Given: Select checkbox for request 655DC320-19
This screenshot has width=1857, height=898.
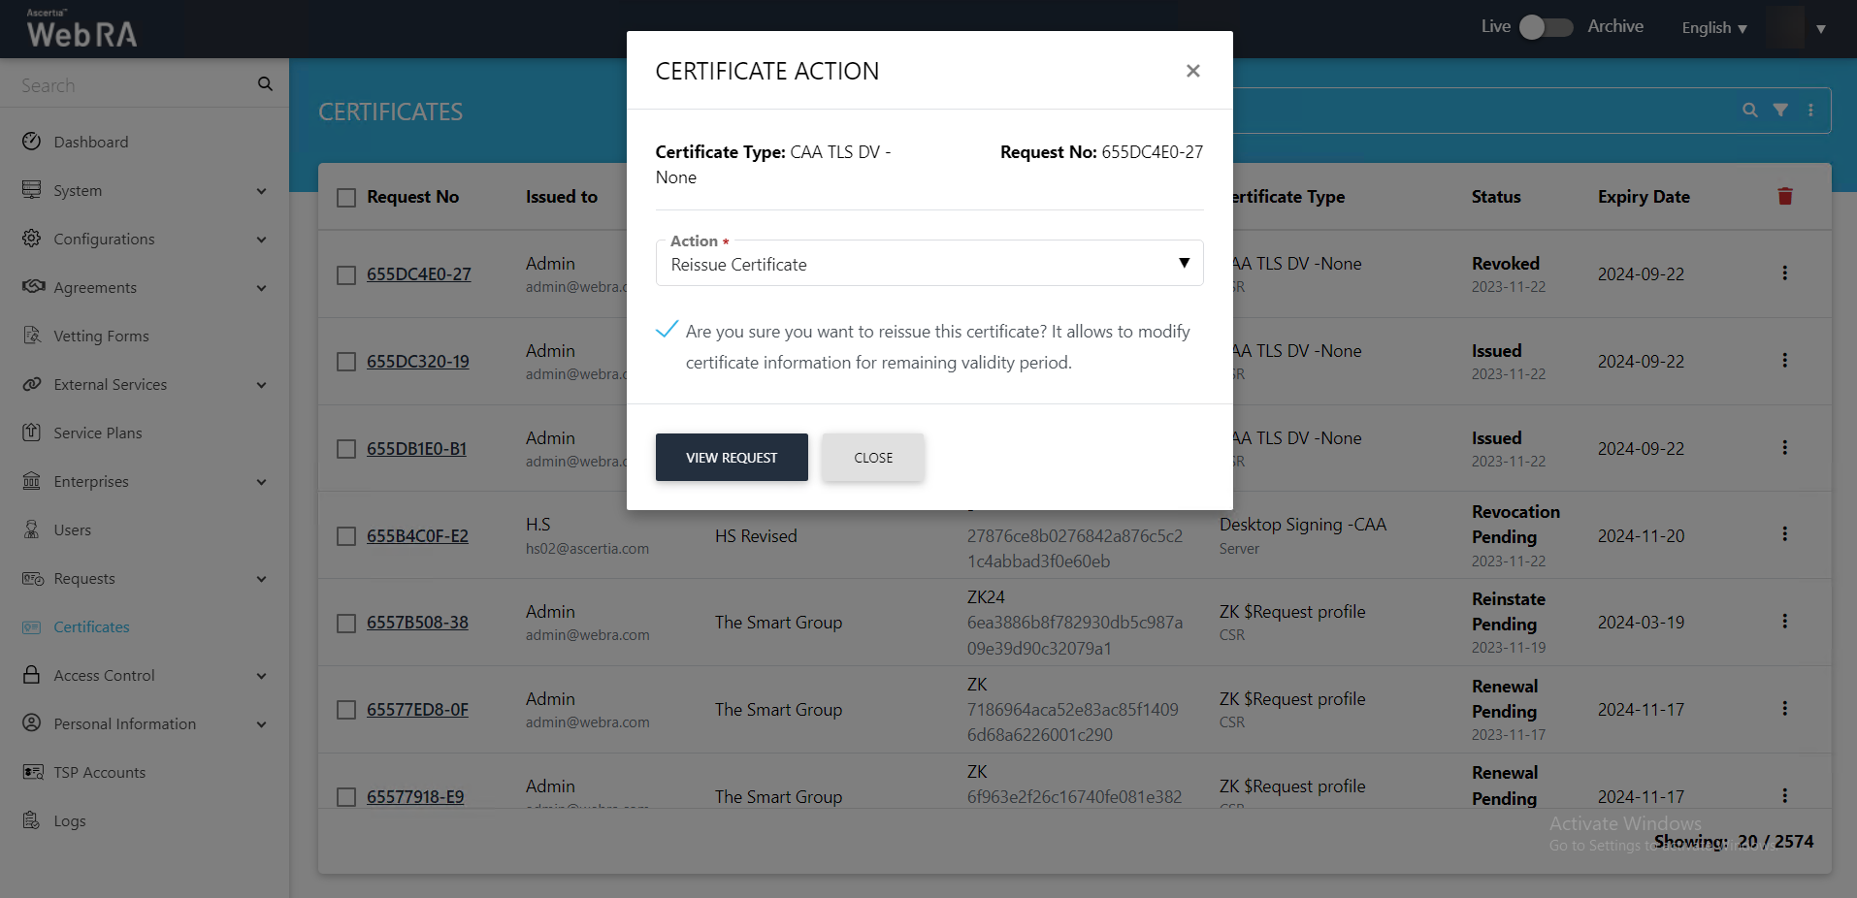Looking at the screenshot, I should [x=346, y=362].
